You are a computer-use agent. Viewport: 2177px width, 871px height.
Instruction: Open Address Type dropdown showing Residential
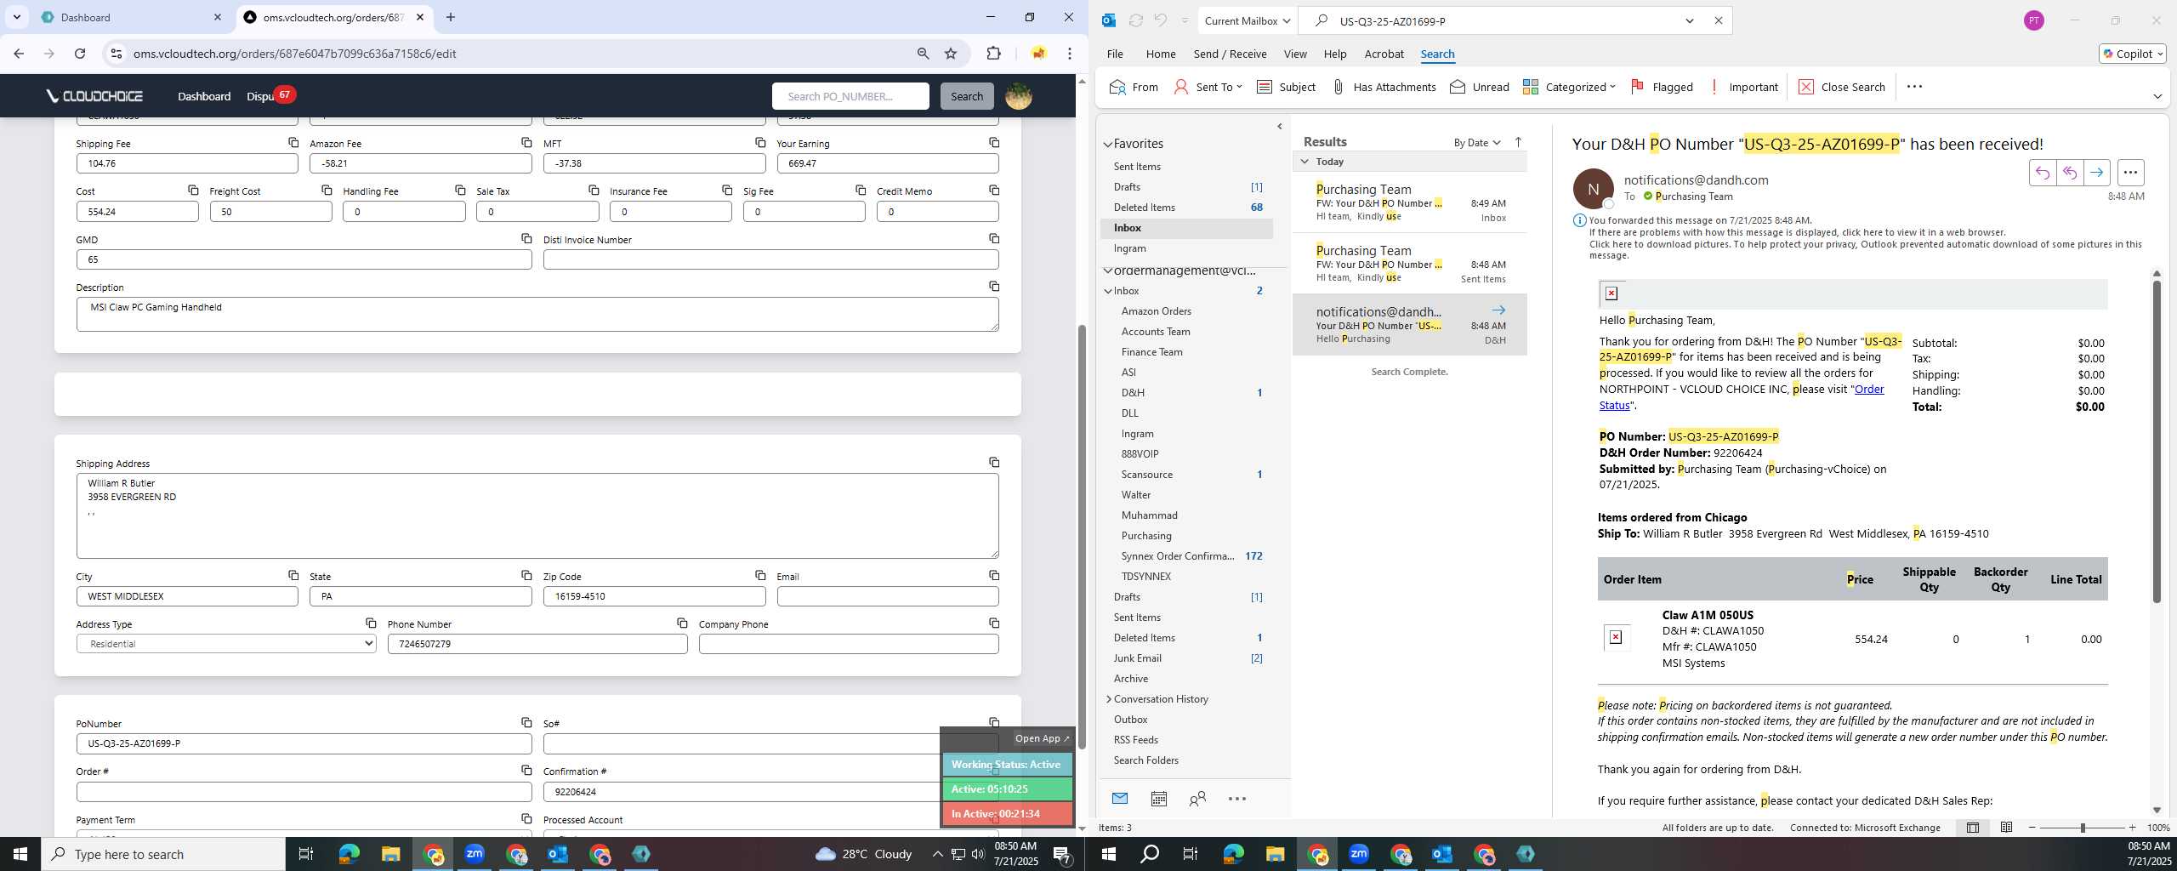226,644
